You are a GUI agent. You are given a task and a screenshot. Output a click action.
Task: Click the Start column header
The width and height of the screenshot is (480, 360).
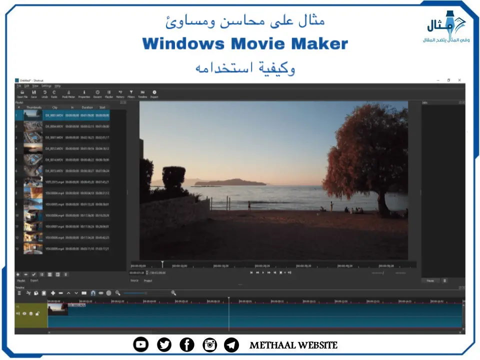point(102,107)
